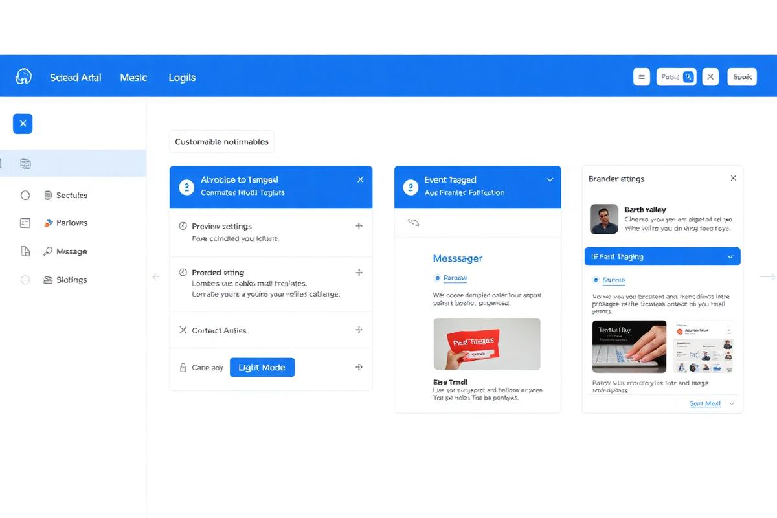Image resolution: width=777 pixels, height=518 pixels.
Task: Expand the Event Tagged card chevron
Action: (x=550, y=179)
